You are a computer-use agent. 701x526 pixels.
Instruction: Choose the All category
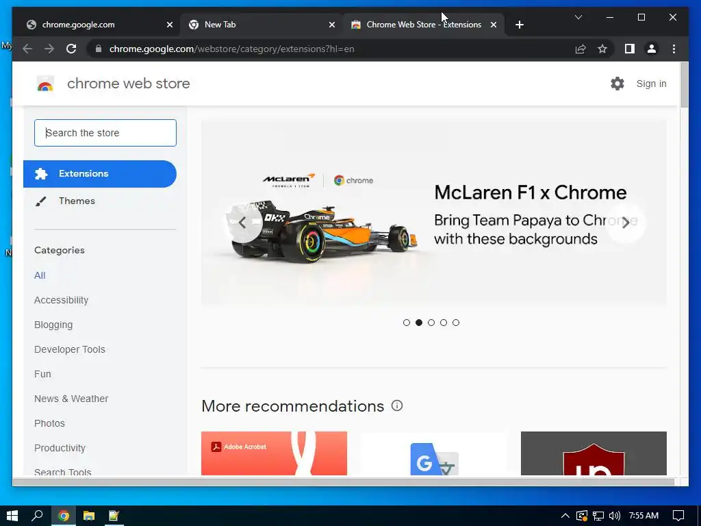click(x=40, y=275)
